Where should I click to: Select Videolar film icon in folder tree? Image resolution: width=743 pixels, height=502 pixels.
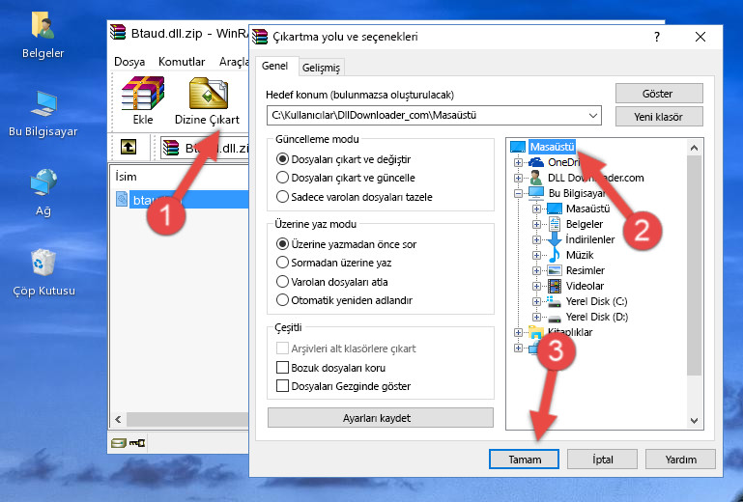[x=554, y=286]
